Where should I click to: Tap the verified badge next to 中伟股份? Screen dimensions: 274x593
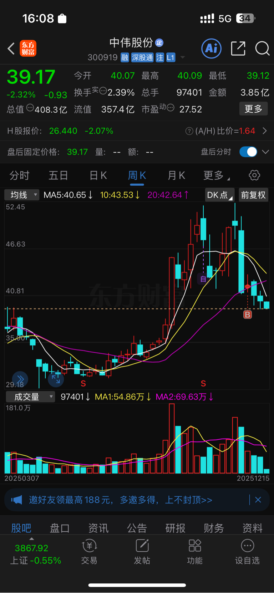[x=159, y=43]
